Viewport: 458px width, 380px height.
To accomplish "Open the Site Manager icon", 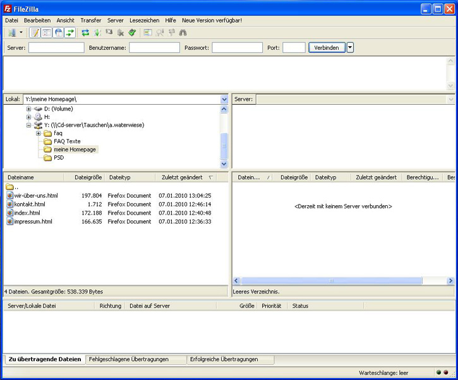I will tap(11, 33).
